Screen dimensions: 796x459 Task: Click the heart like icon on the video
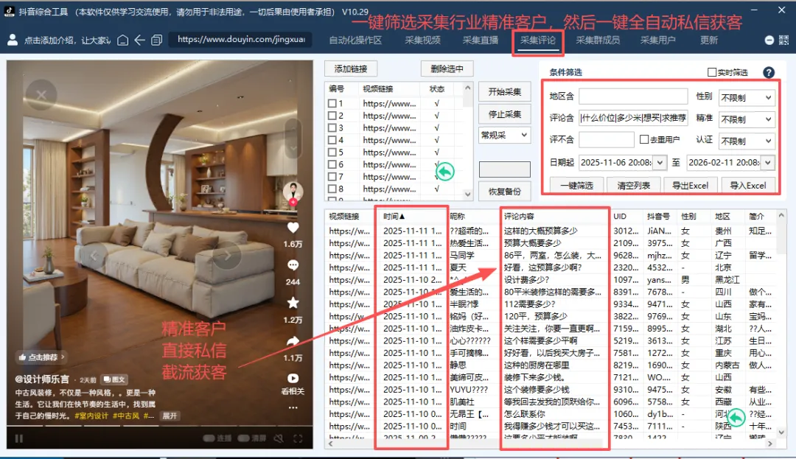293,229
